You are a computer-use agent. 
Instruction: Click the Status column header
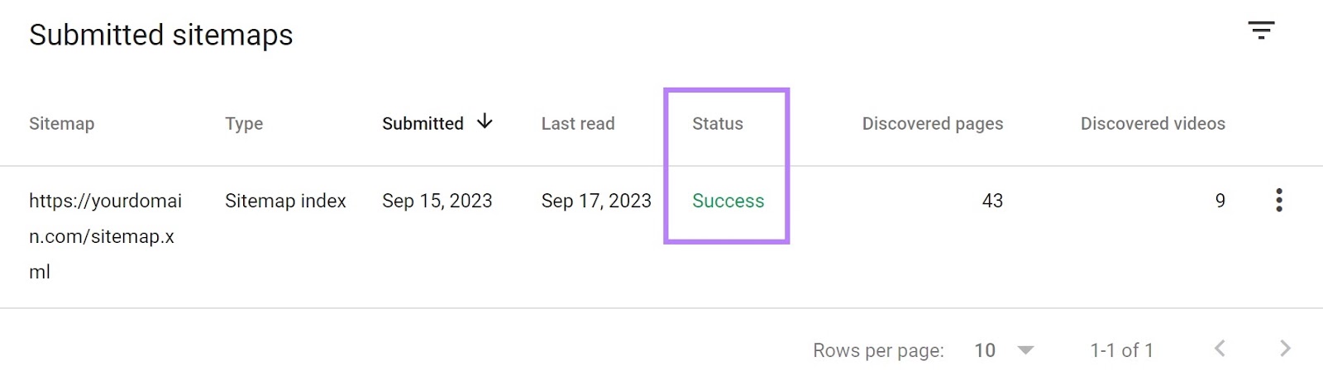point(718,124)
